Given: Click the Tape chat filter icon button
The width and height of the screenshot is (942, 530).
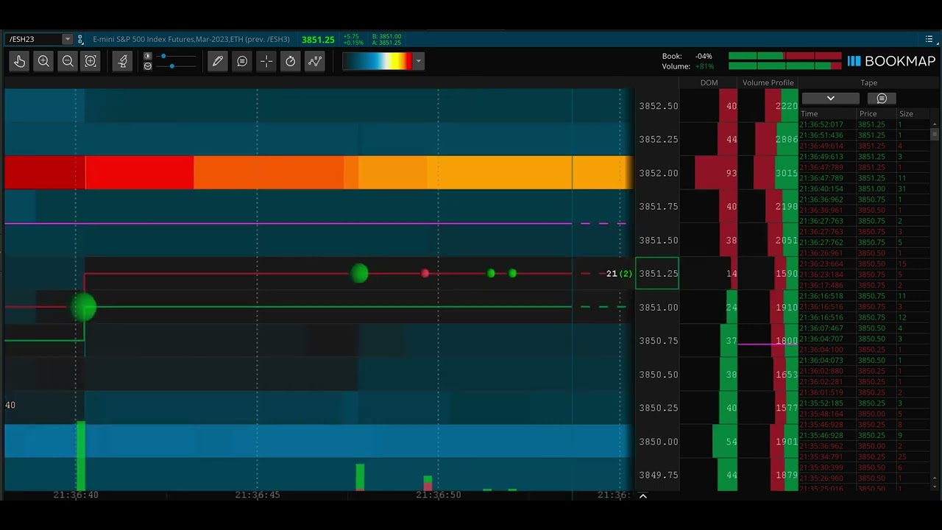Looking at the screenshot, I should tap(882, 99).
